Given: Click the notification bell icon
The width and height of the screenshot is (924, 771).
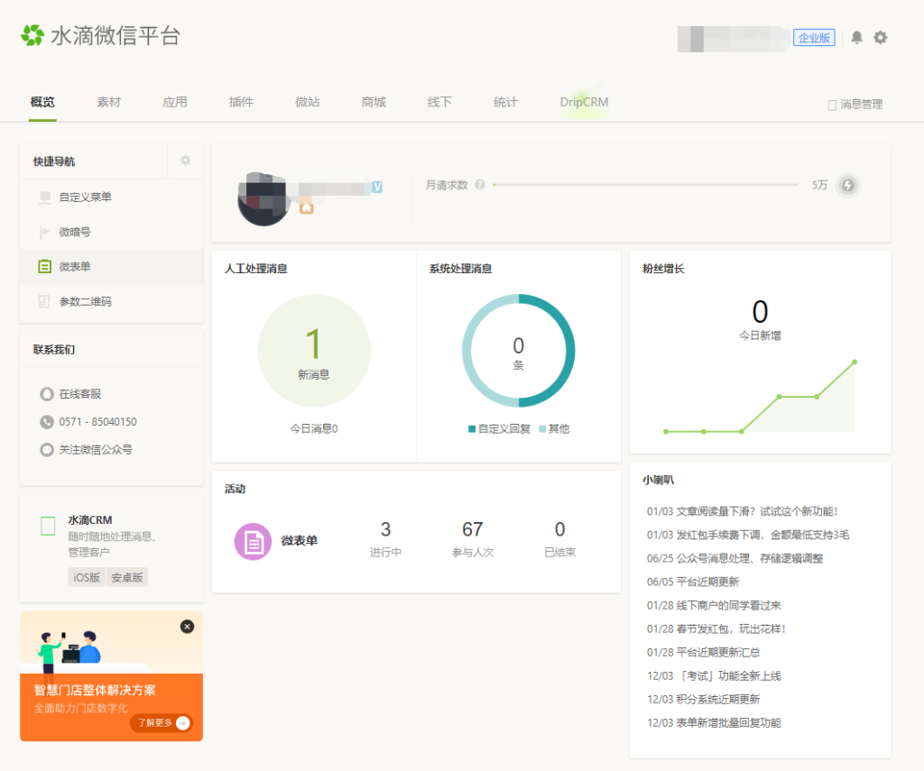Looking at the screenshot, I should coord(856,38).
